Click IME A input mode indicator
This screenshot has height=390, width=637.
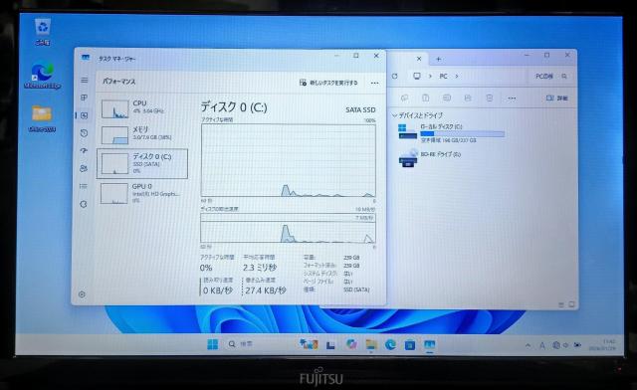pos(541,345)
